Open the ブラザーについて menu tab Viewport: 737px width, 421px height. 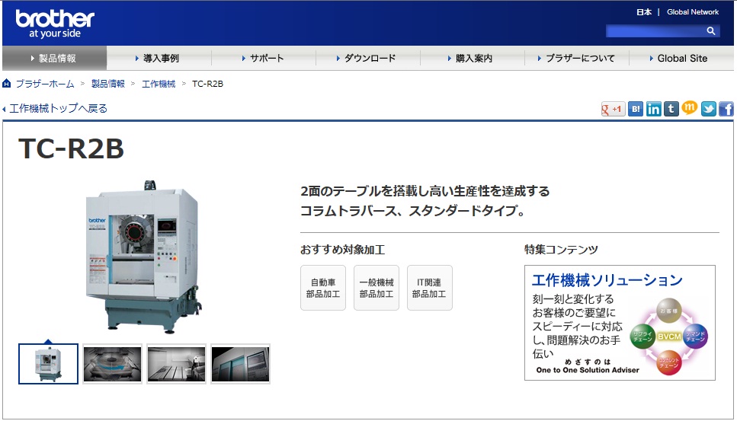point(577,58)
